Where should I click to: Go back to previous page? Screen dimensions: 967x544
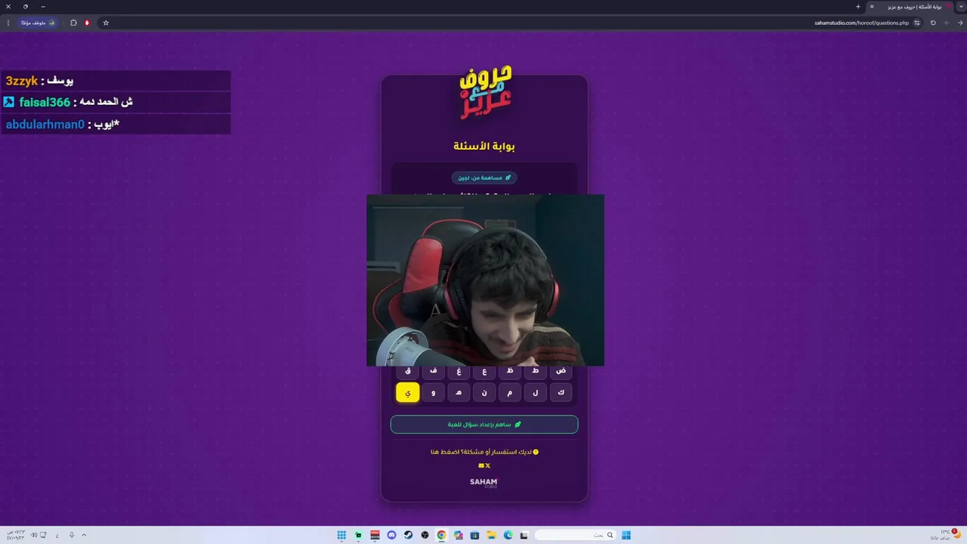click(961, 23)
